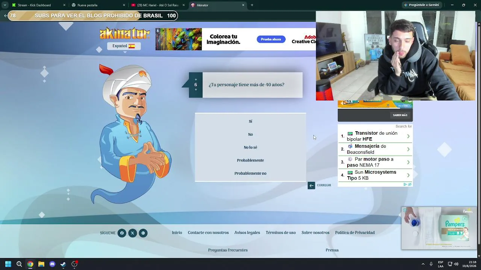Open the Español language selector
This screenshot has width=481, height=270.
[x=124, y=46]
